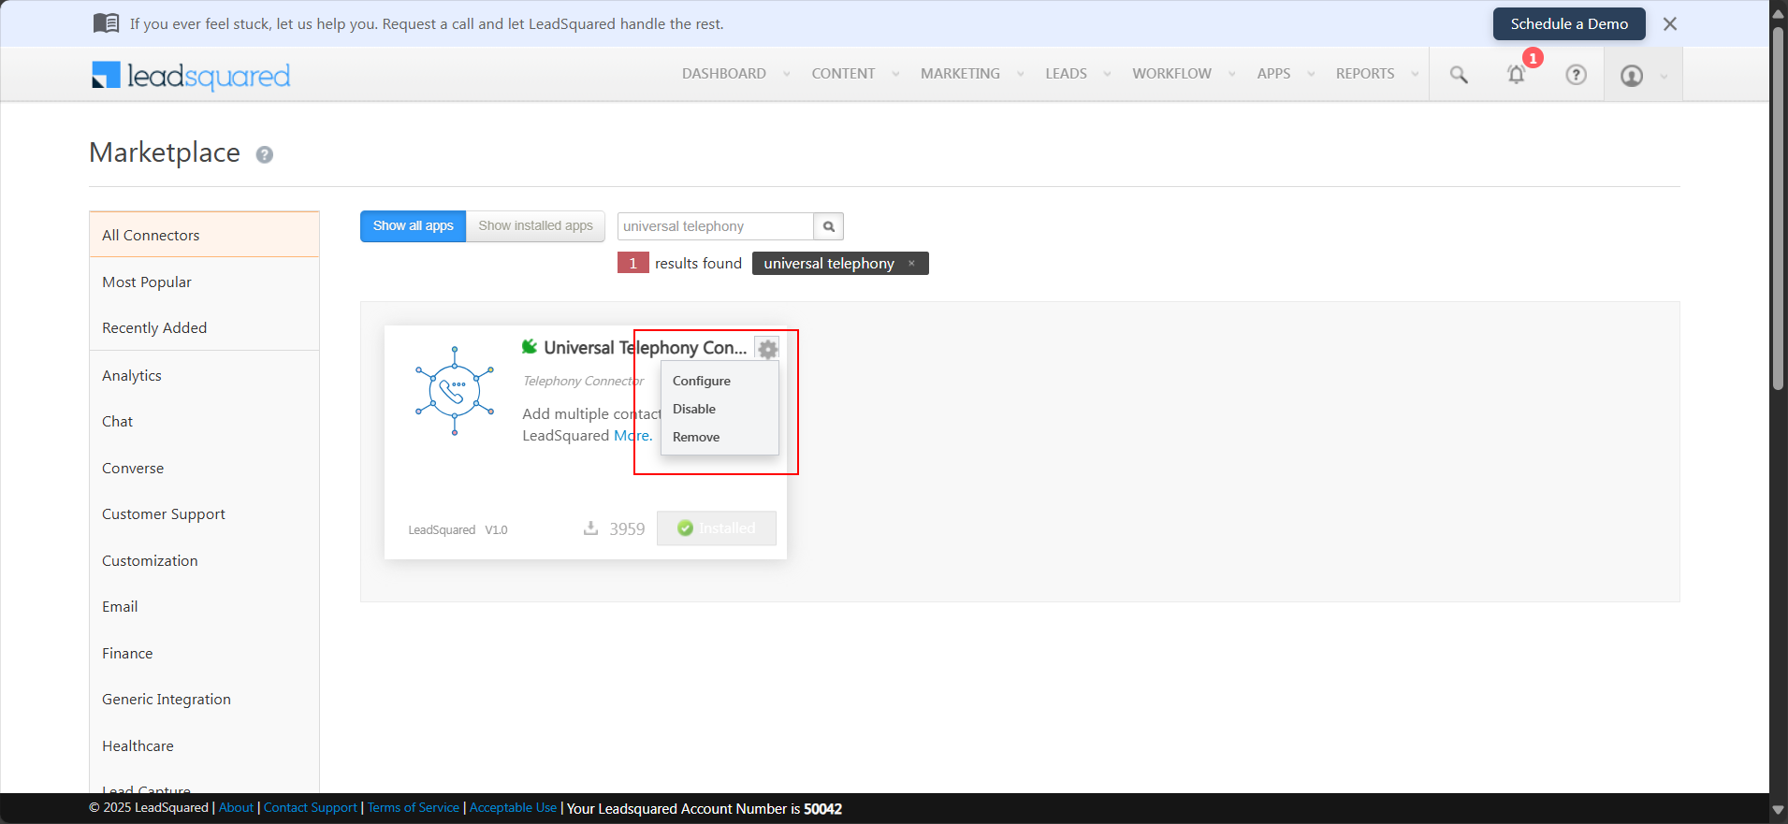Close the top help banner
The image size is (1788, 824).
[1670, 24]
